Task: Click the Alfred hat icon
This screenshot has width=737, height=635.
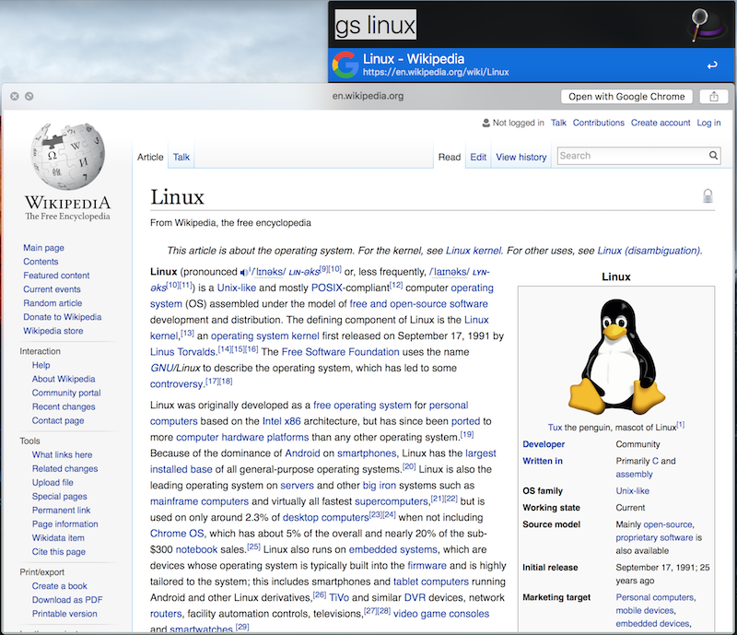Action: 708,25
